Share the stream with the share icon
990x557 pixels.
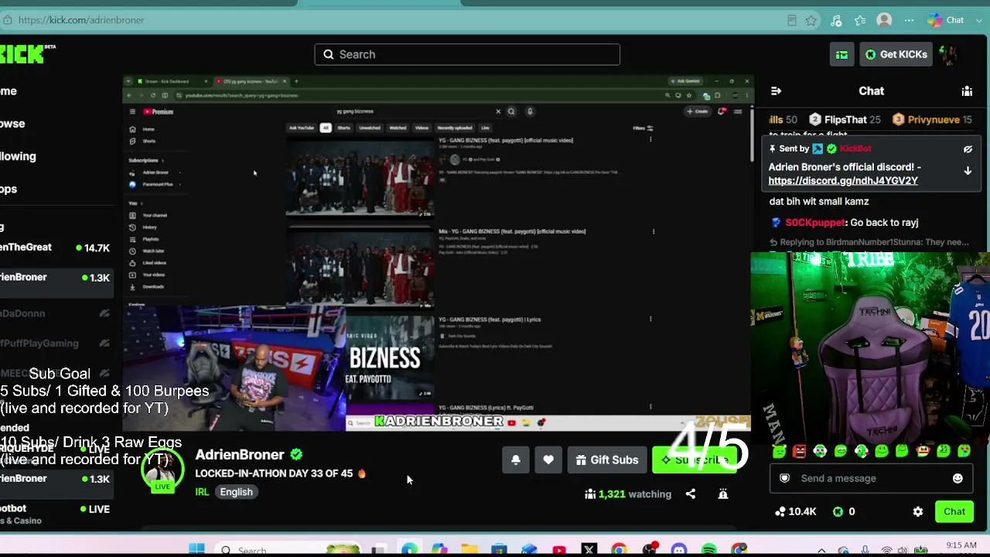691,494
